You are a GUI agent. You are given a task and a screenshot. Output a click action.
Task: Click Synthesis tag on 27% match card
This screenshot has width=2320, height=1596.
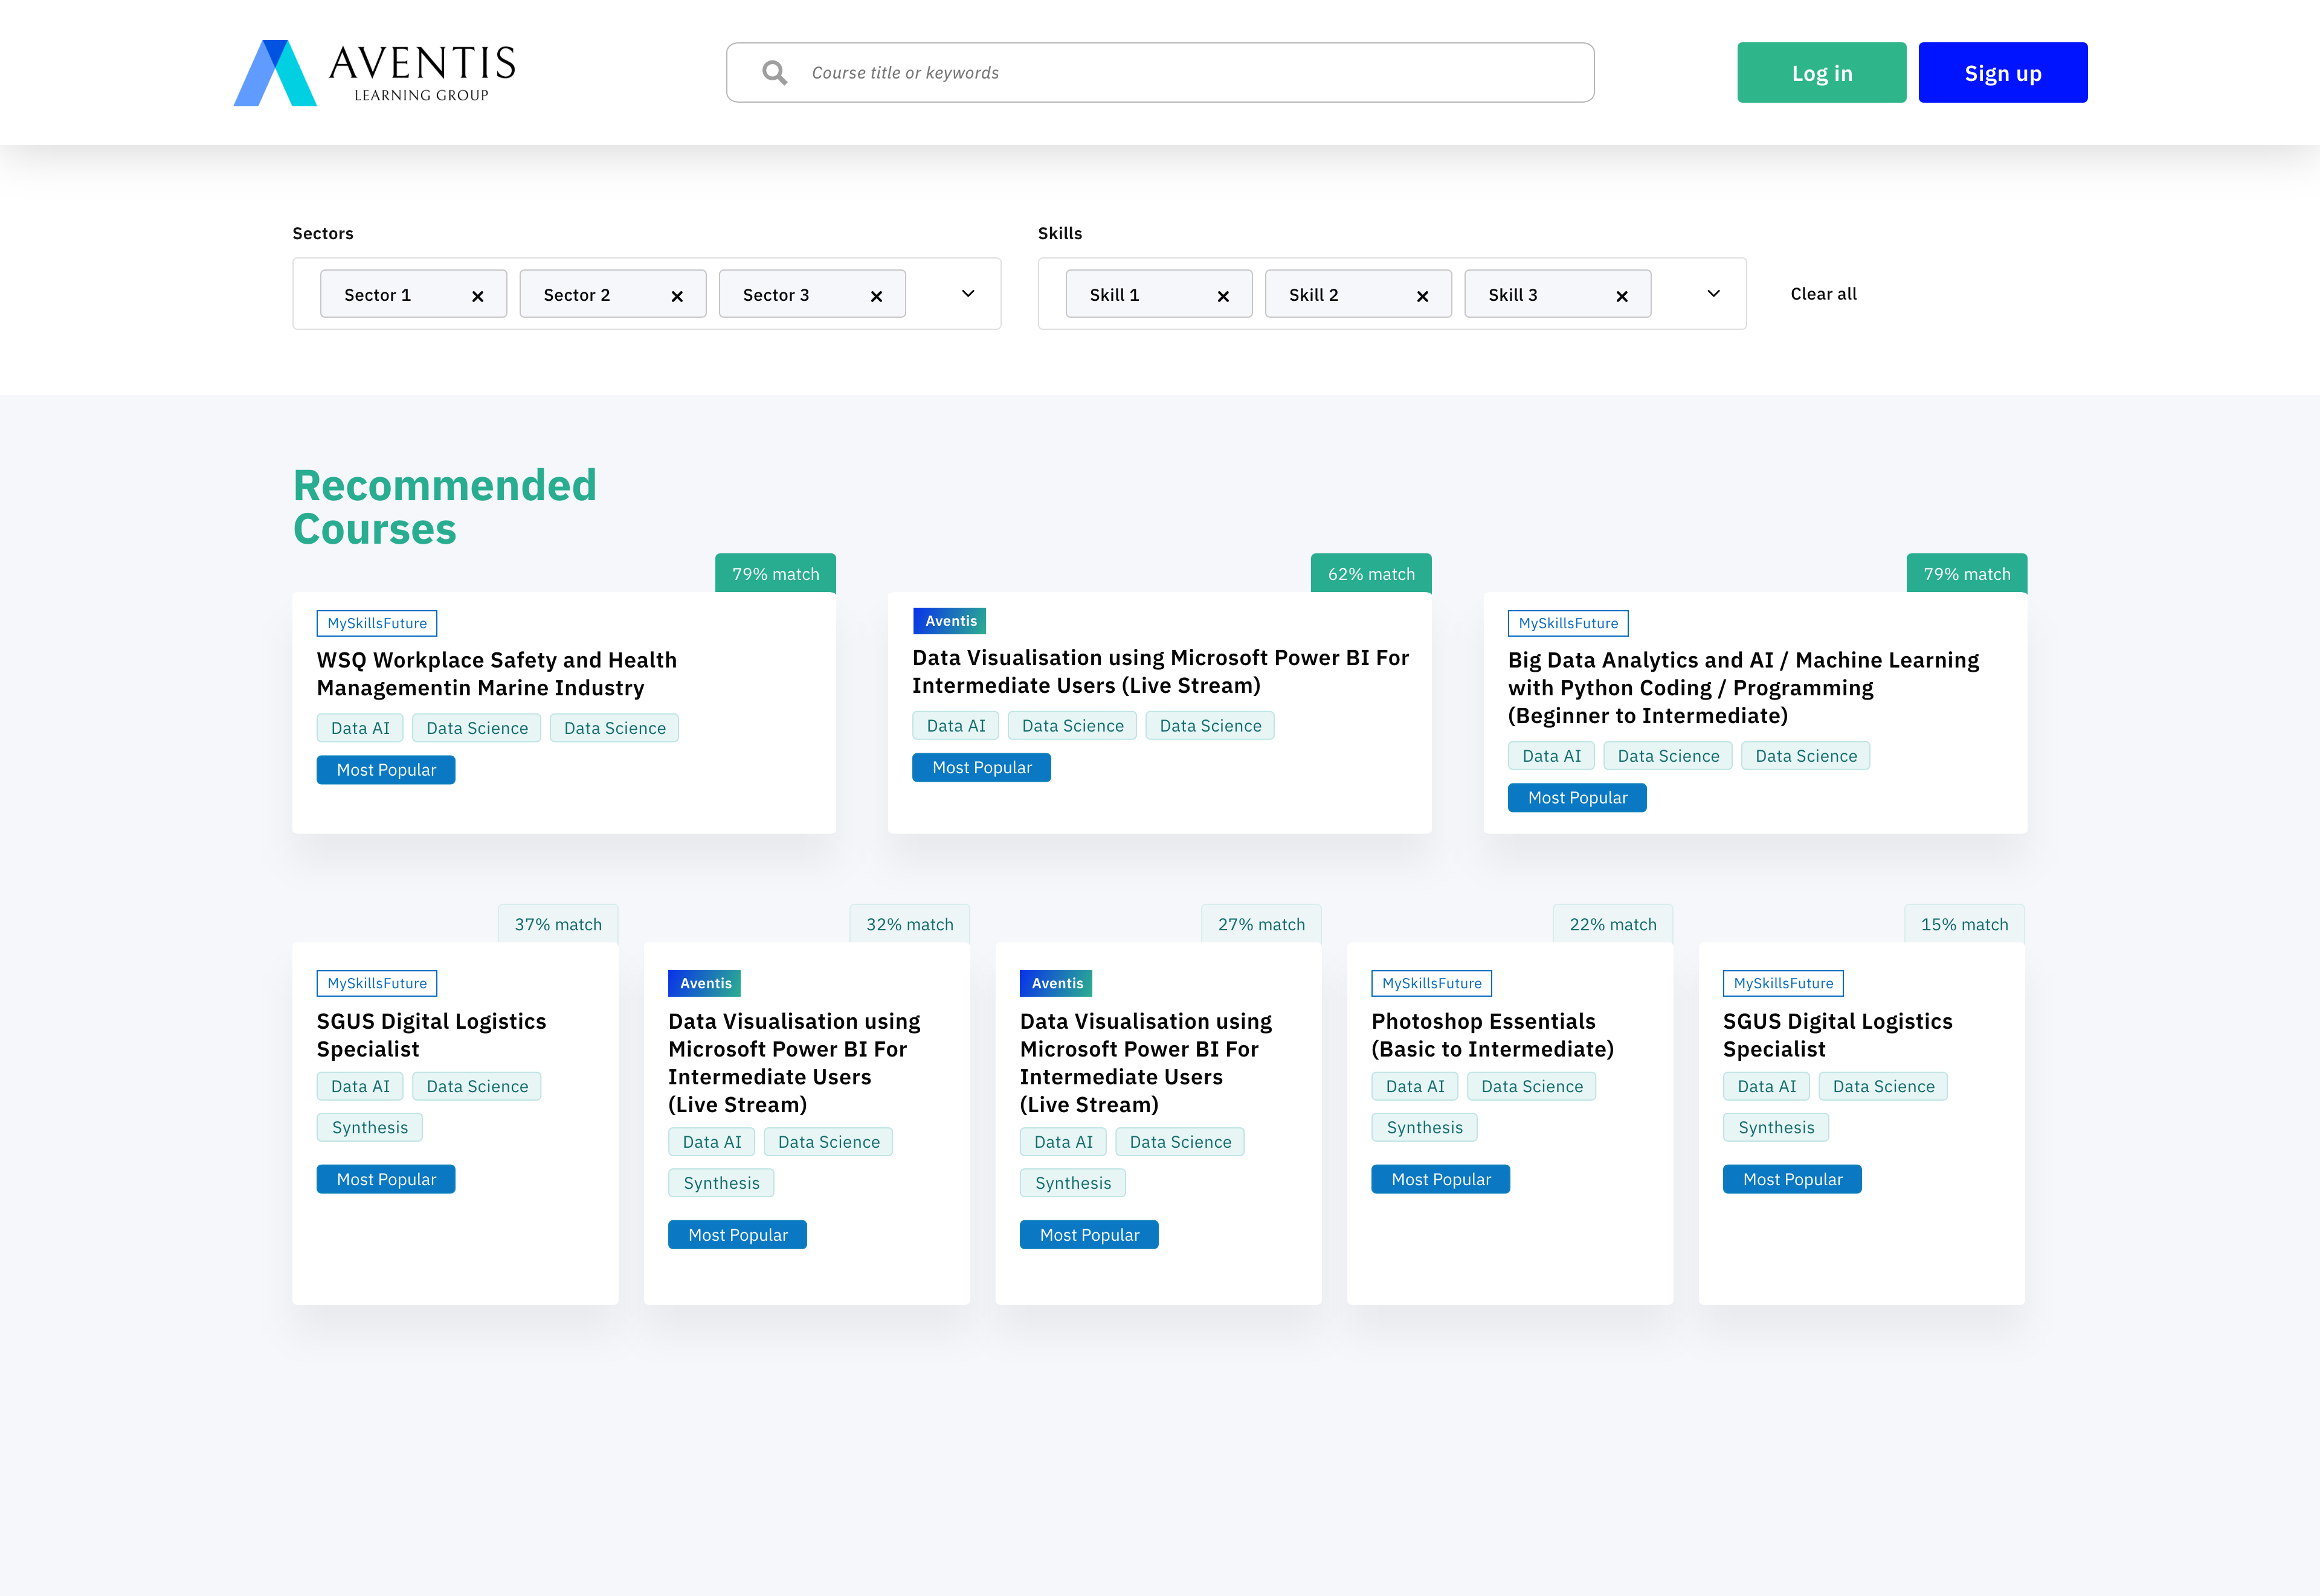tap(1073, 1183)
